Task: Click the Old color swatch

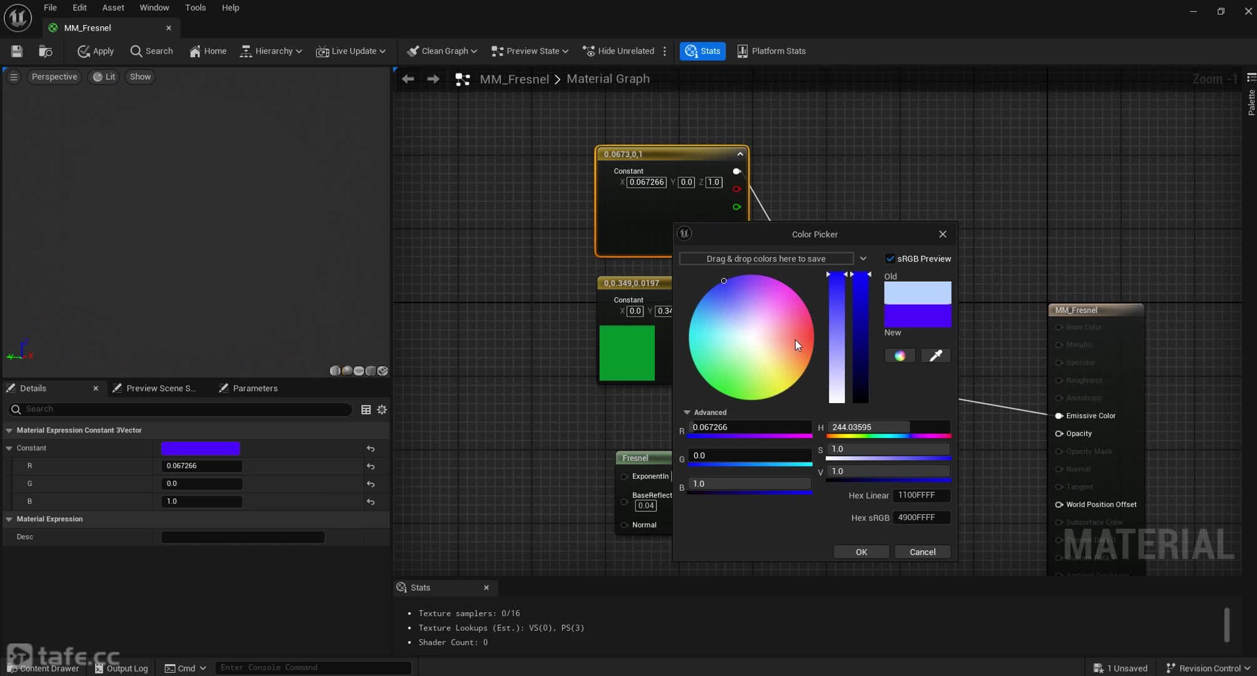Action: click(918, 293)
